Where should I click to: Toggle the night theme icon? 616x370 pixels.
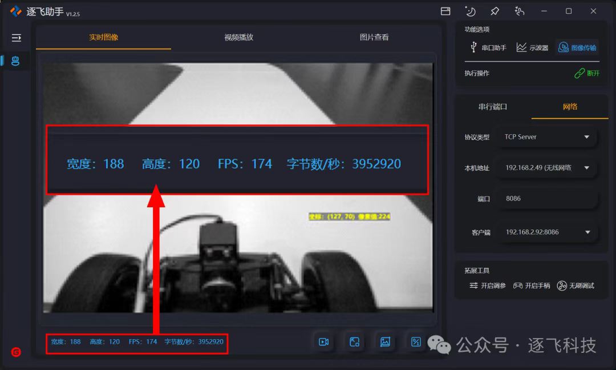(x=470, y=11)
